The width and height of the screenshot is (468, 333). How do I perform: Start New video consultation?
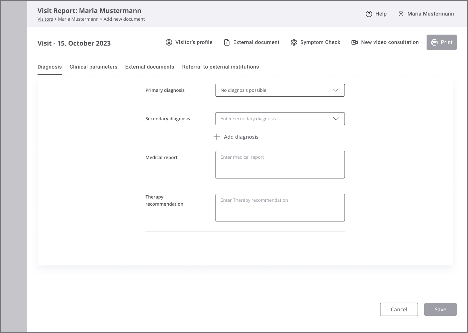click(x=390, y=42)
